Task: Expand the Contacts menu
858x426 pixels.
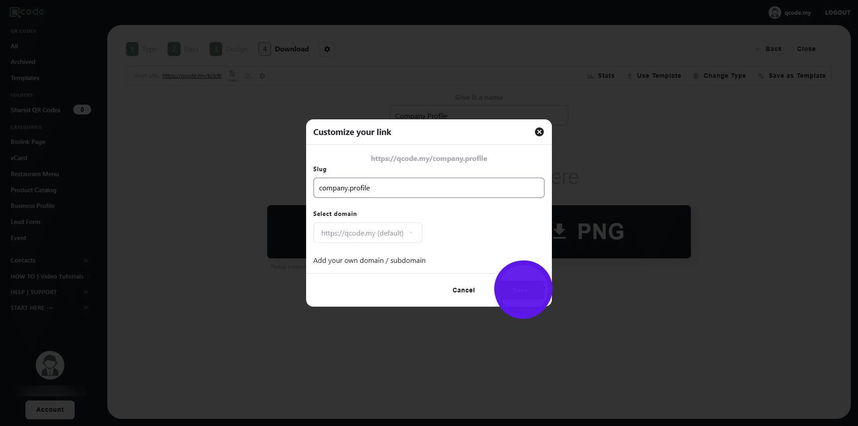Action: pos(49,261)
